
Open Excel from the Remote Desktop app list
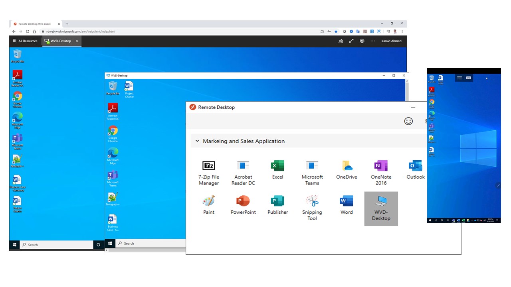277,170
